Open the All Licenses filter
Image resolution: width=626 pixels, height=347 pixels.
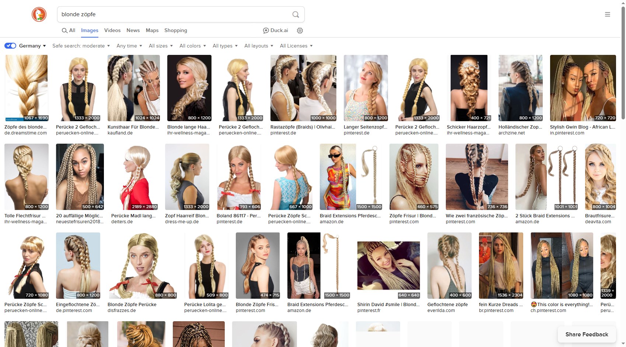pyautogui.click(x=296, y=46)
